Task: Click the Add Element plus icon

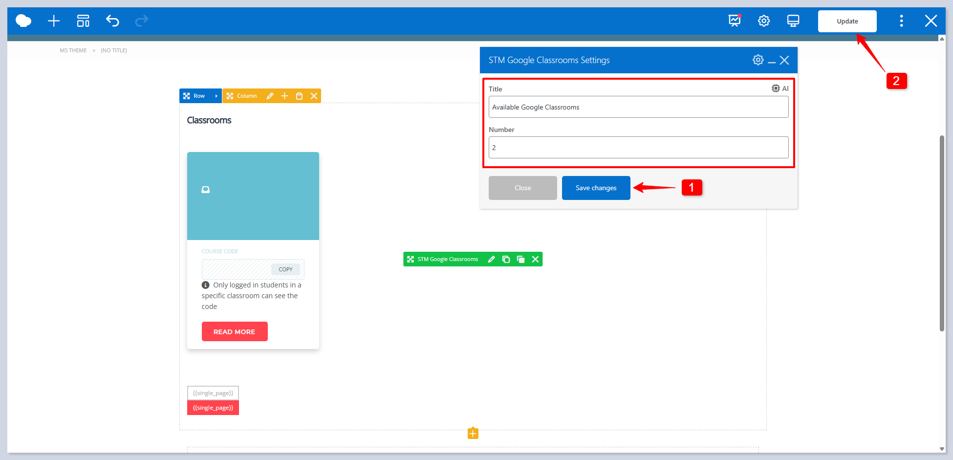Action: tap(54, 21)
